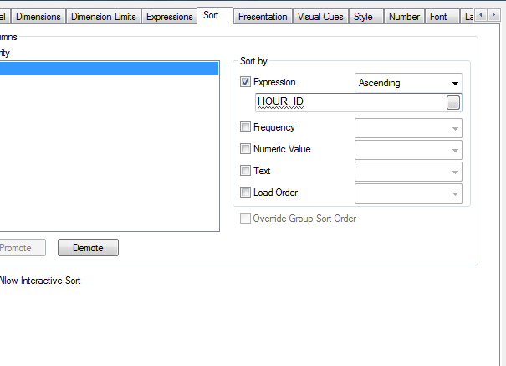Open the Expressions tab
This screenshot has width=506, height=366.
tap(169, 17)
